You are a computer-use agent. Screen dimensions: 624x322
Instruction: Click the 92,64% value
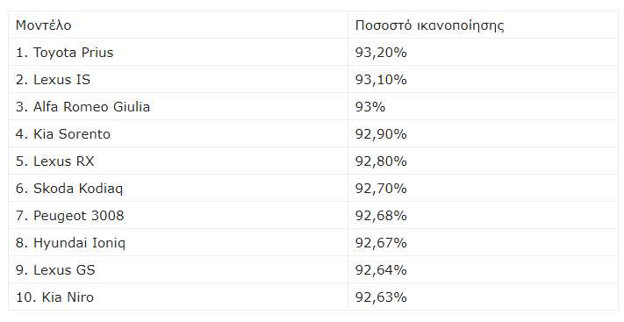(381, 269)
